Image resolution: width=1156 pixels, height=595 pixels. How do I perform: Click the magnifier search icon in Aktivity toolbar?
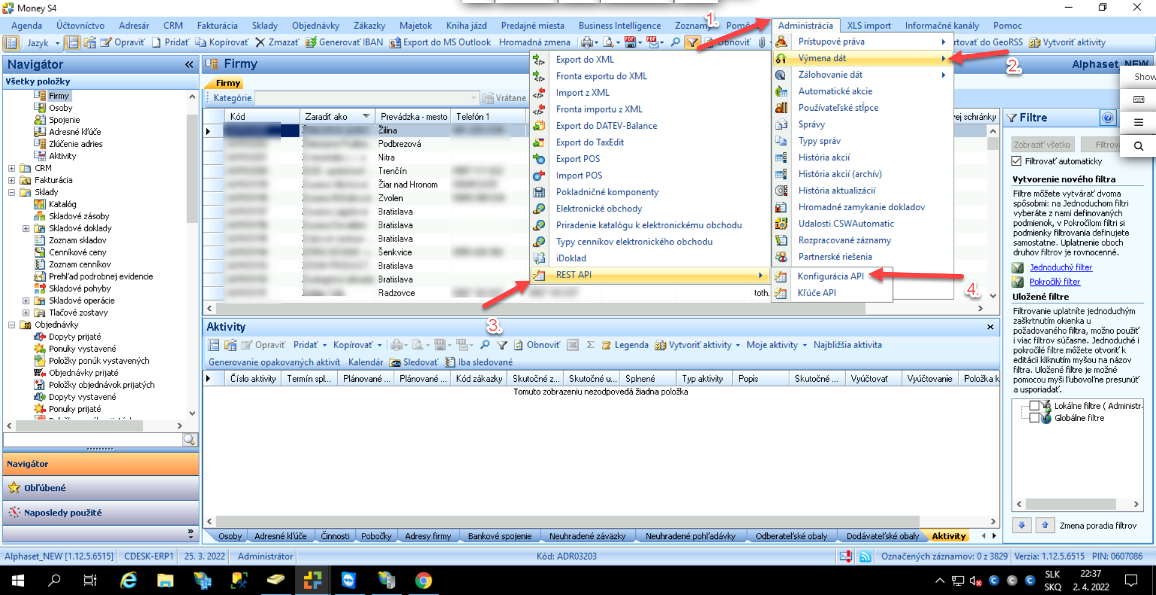pyautogui.click(x=485, y=345)
